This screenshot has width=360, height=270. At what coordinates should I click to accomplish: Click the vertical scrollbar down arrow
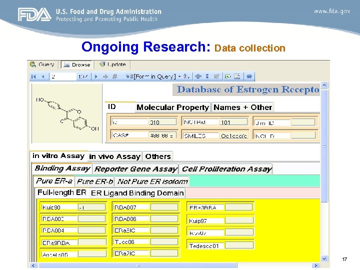[324, 259]
